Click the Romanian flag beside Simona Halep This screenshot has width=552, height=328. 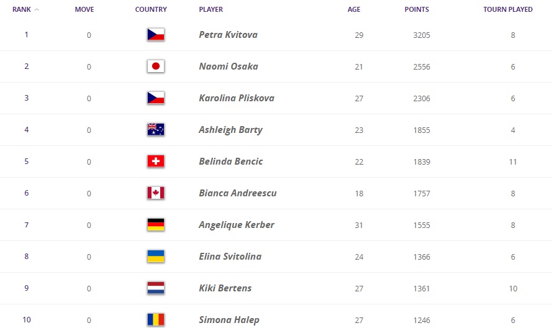pyautogui.click(x=156, y=320)
